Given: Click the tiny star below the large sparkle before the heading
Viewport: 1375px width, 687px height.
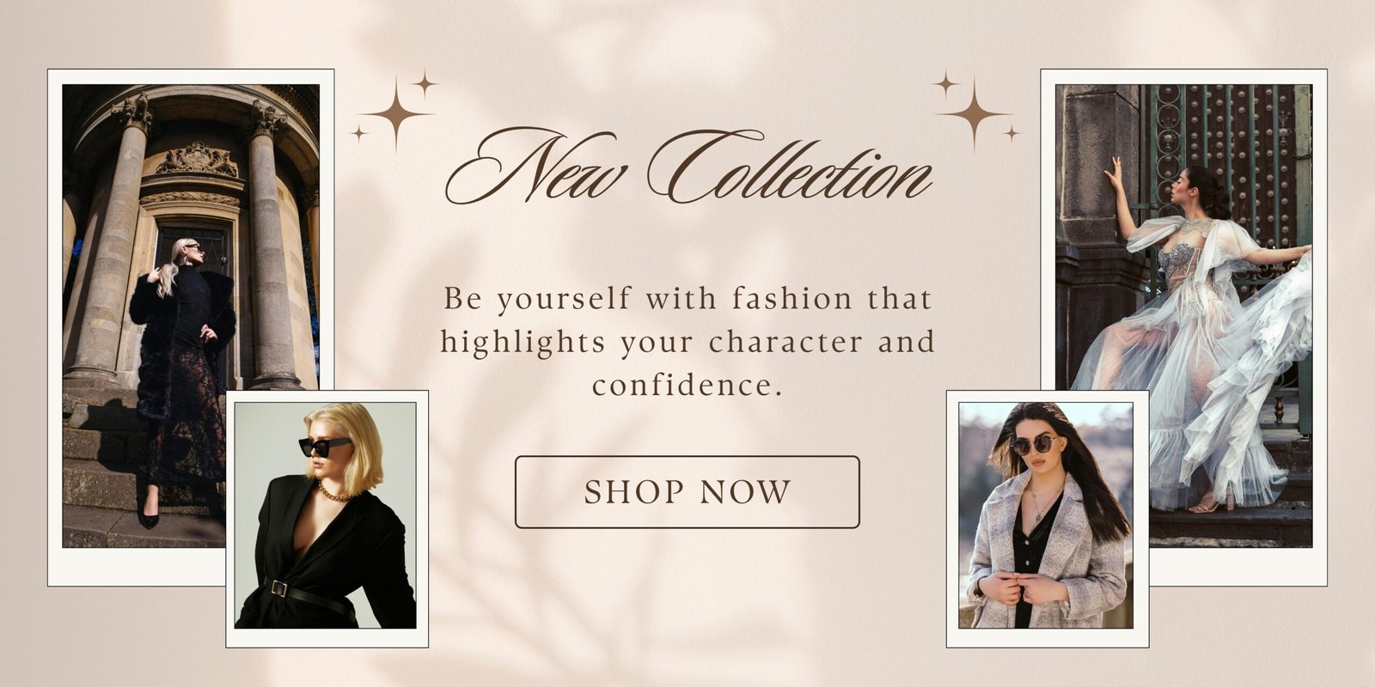Looking at the screenshot, I should 359,133.
